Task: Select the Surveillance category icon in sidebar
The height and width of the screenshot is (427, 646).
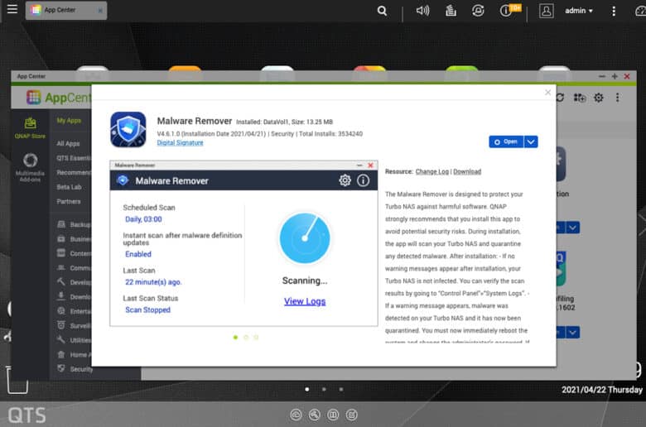Action: pos(61,325)
